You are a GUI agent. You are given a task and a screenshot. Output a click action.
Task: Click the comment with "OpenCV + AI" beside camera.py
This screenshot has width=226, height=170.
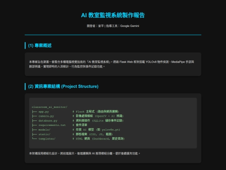point(98,116)
